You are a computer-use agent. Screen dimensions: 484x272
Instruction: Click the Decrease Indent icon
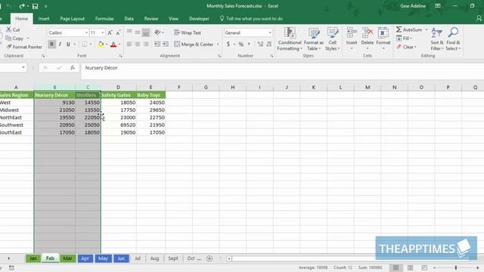157,44
